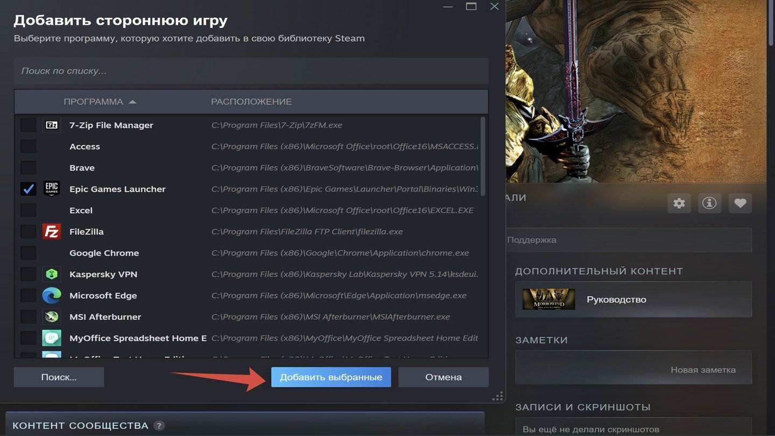Uncheck the Epic Games Launcher checkbox
Screen dimensions: 775x436
point(28,189)
